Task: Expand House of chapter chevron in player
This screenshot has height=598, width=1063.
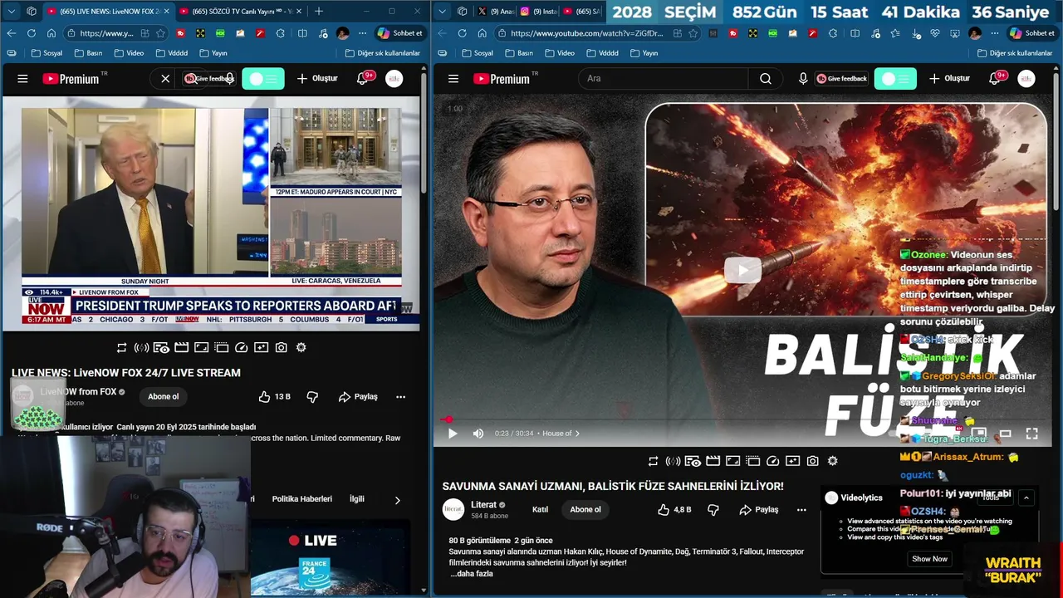Action: click(x=577, y=434)
